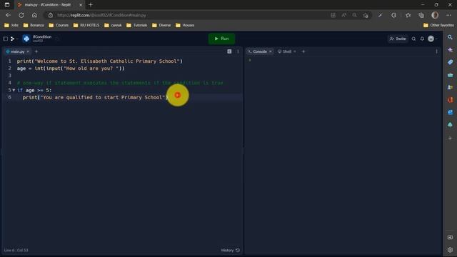Go back in the browser
457x257 pixels.
point(8,15)
